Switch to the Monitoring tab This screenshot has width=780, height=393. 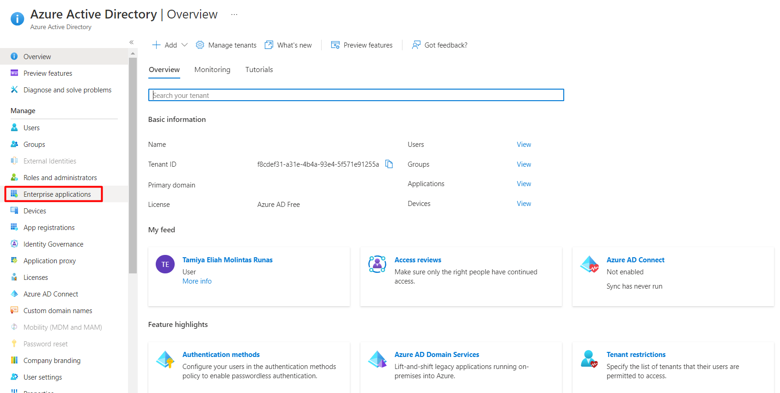pos(212,70)
